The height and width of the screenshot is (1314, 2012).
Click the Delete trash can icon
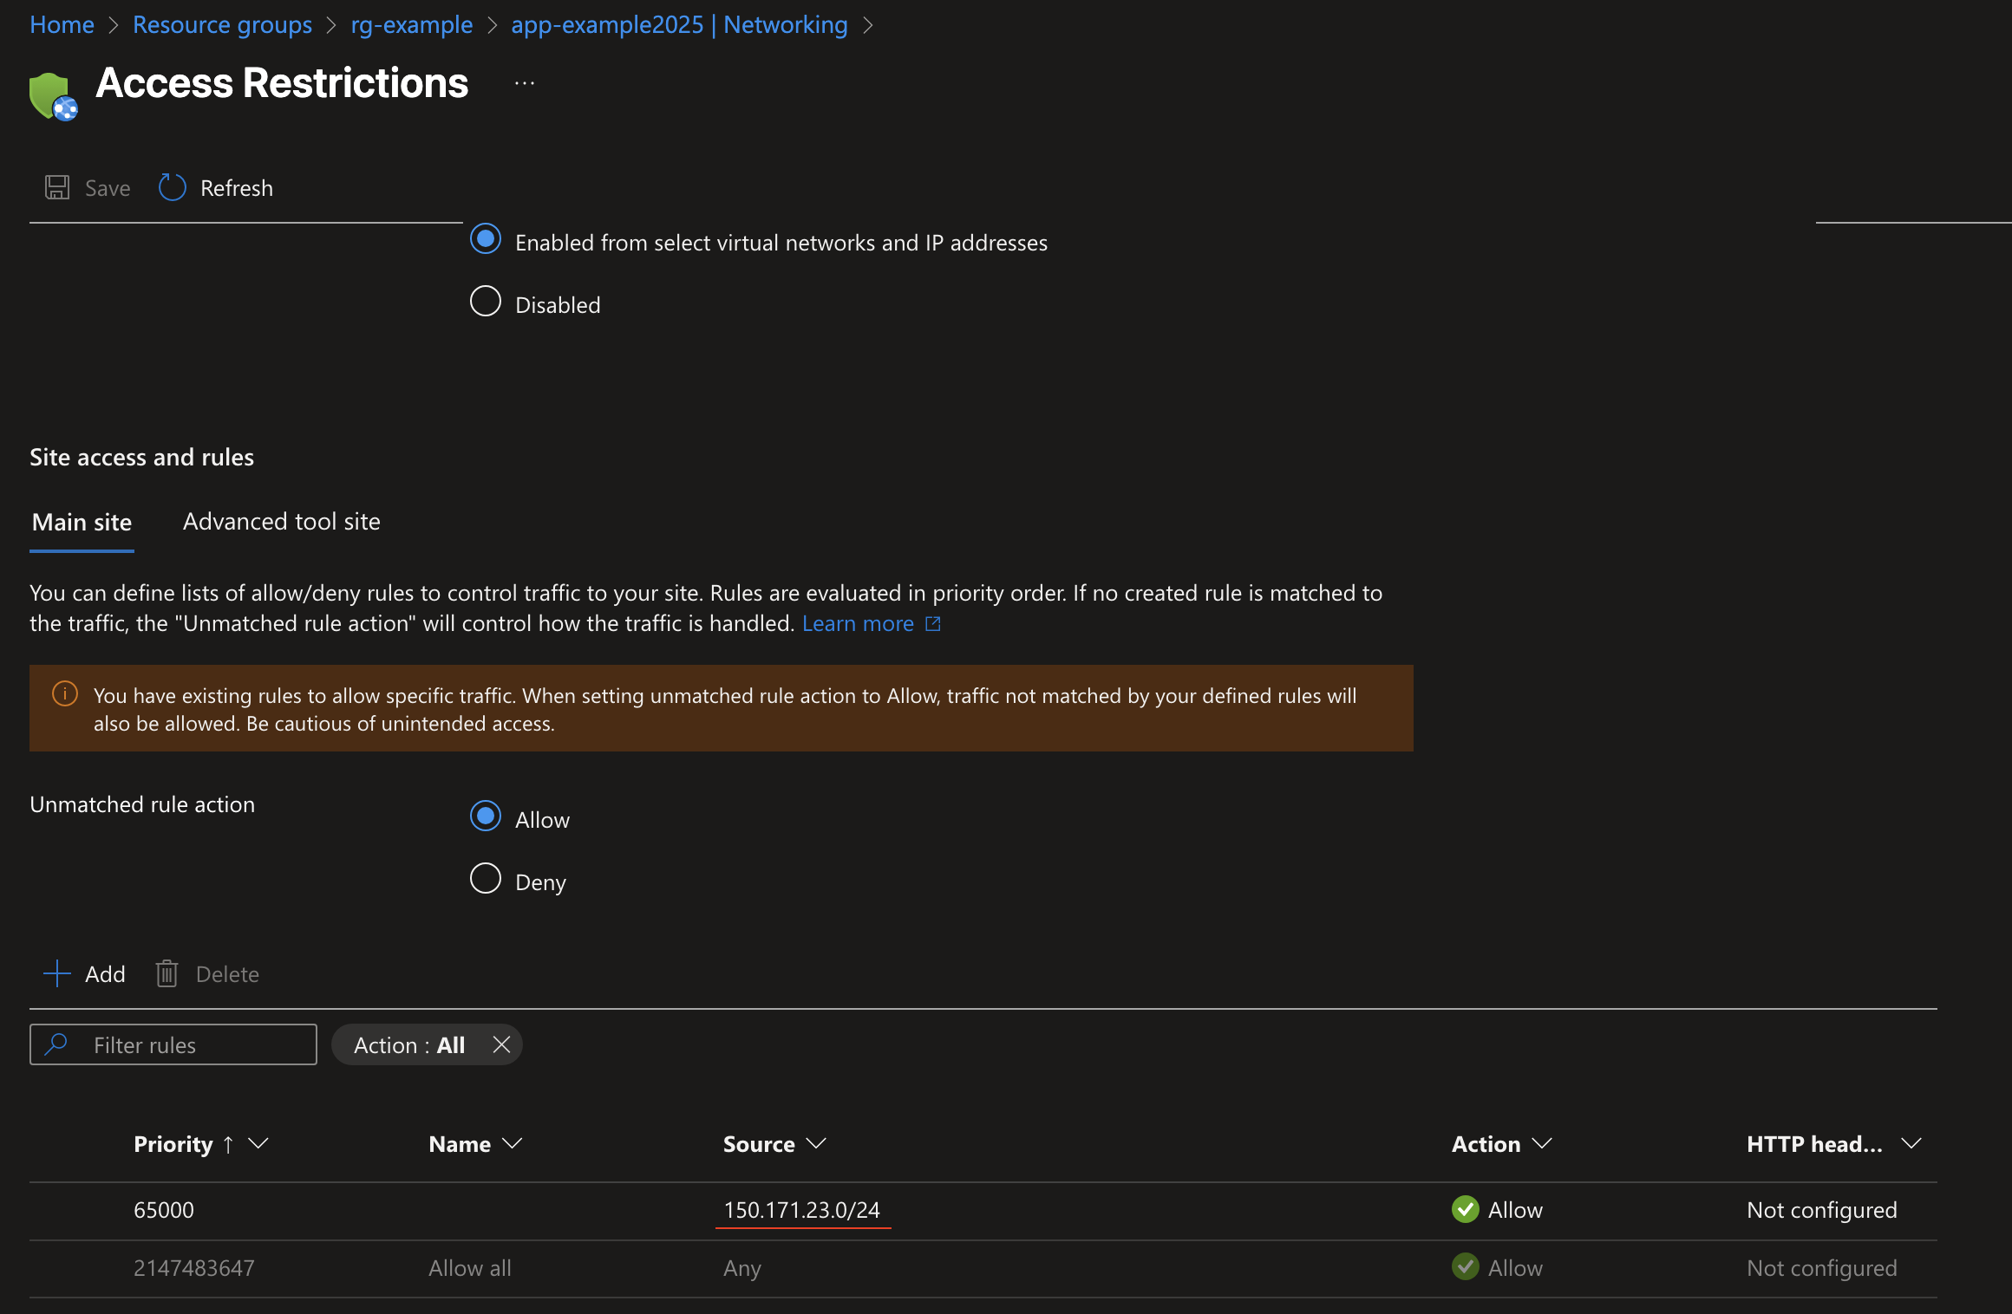point(167,973)
